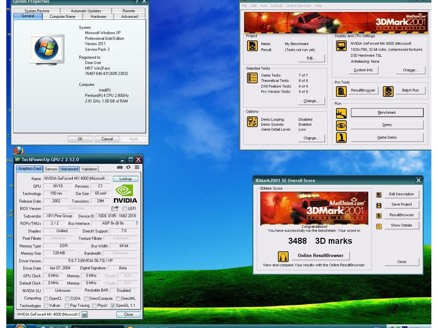The height and width of the screenshot is (328, 438).
Task: Click the Lookup button in GPU-Z
Action: (x=126, y=179)
